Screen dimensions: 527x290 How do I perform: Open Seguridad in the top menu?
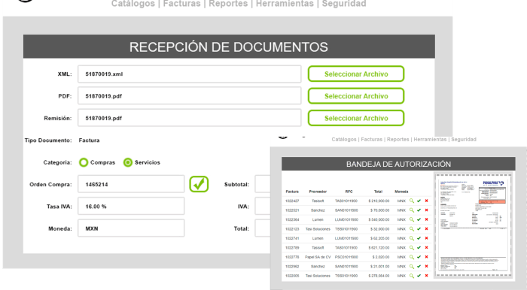click(344, 4)
